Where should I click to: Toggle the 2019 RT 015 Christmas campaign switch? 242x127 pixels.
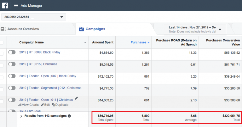point(12,64)
